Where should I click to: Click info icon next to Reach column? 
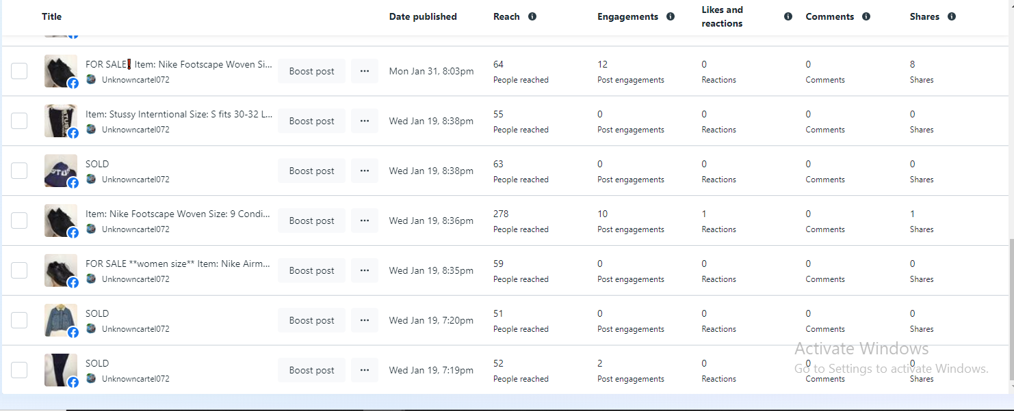click(x=532, y=16)
